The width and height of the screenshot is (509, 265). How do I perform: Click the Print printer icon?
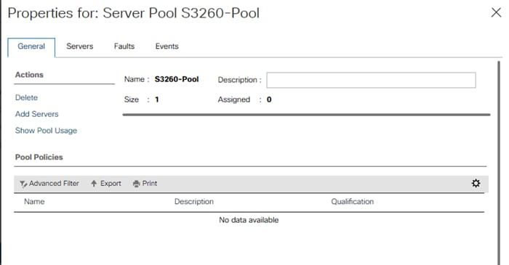click(137, 184)
